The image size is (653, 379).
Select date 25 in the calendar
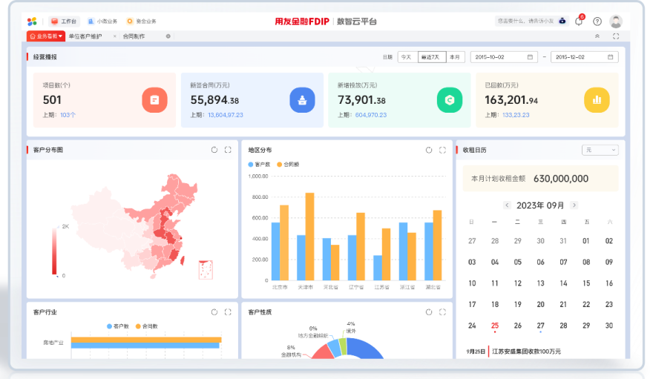pyautogui.click(x=494, y=326)
